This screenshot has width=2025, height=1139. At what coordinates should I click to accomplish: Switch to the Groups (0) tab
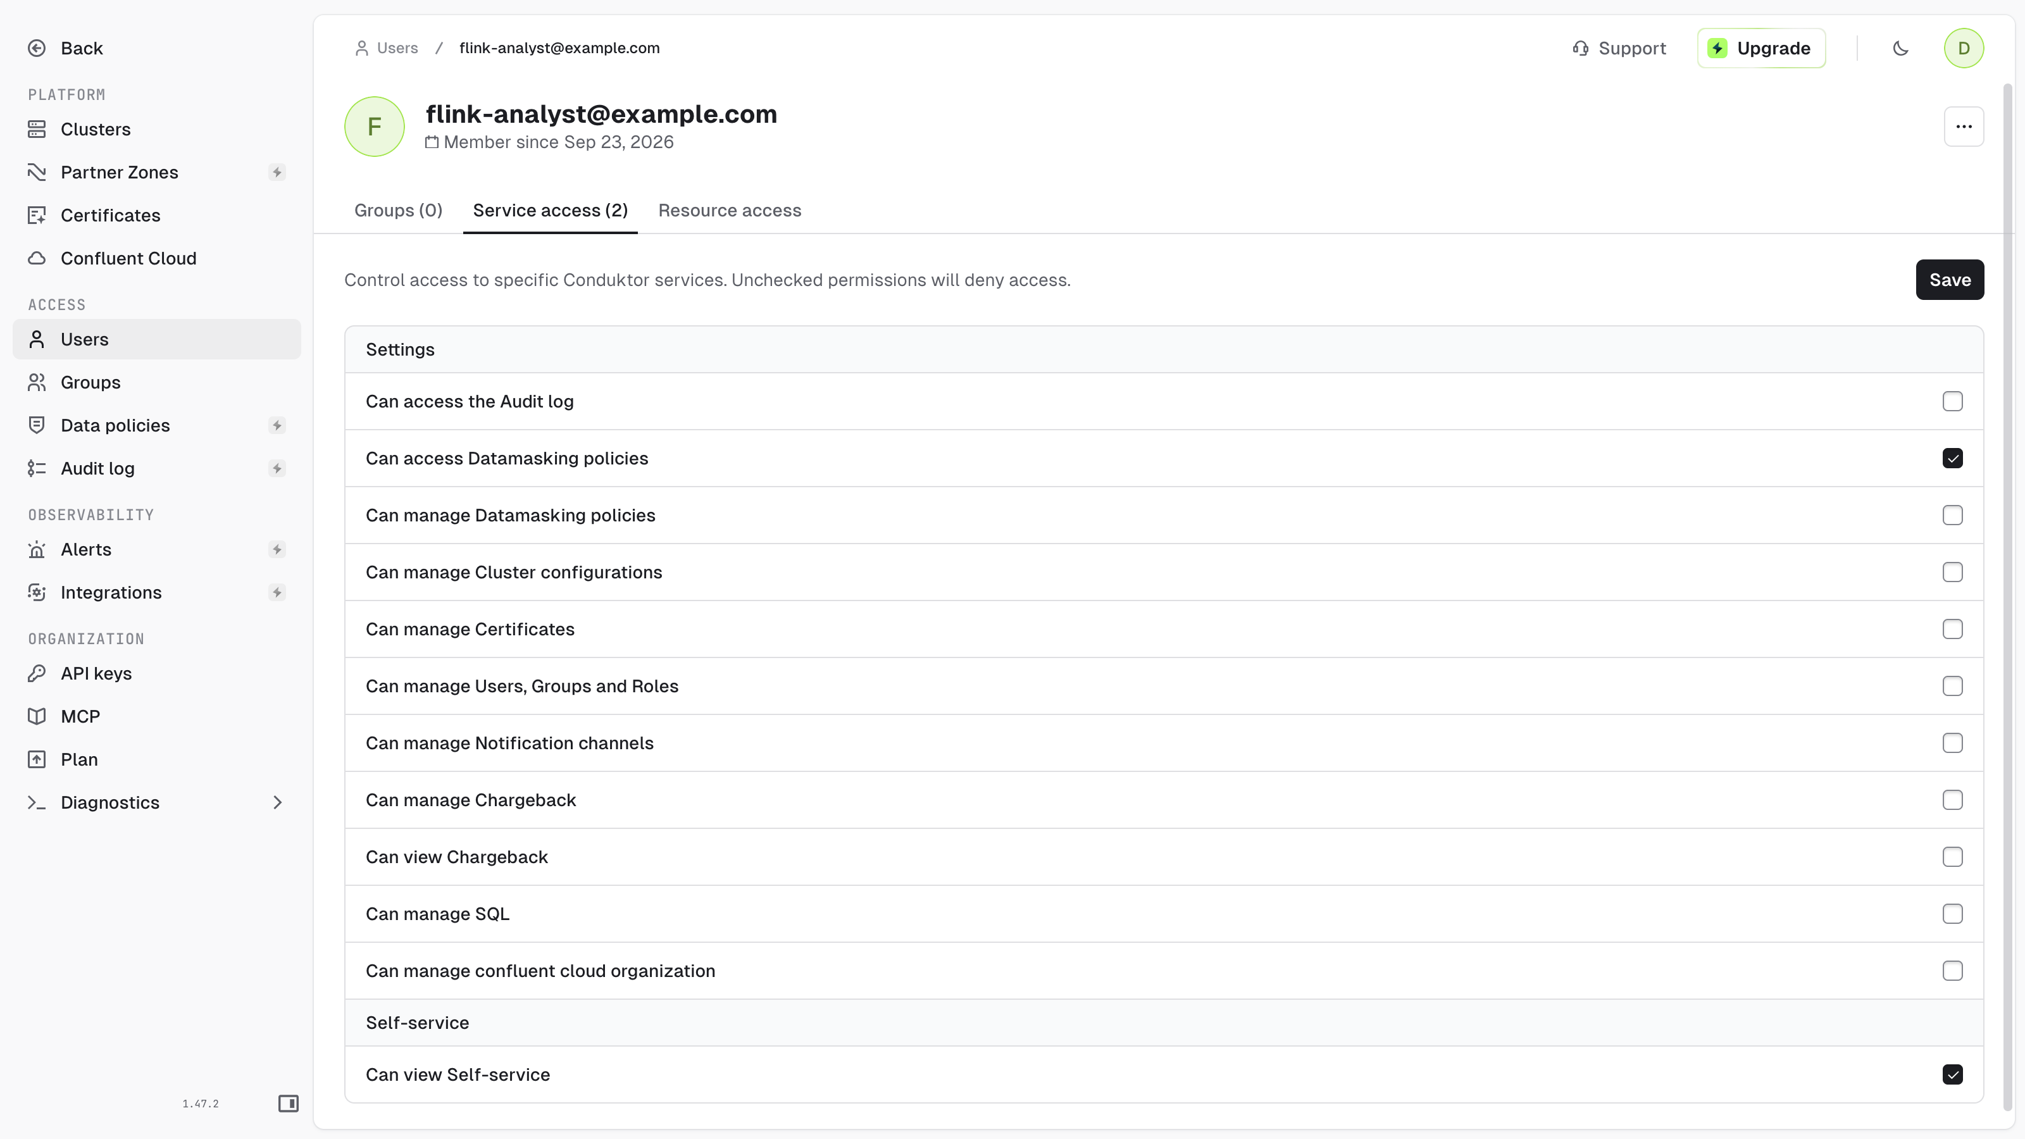(398, 211)
